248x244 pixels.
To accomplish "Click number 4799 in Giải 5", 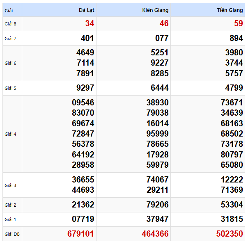I will pyautogui.click(x=234, y=88).
